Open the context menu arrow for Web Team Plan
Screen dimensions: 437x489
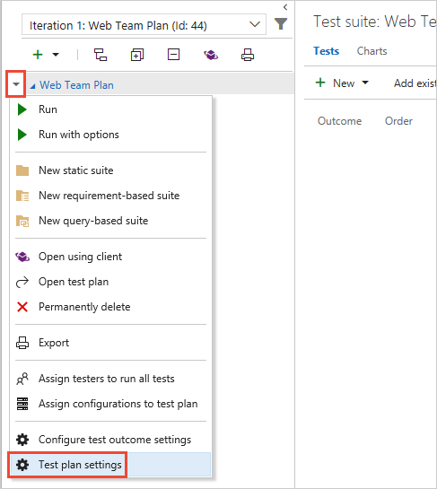coord(16,83)
